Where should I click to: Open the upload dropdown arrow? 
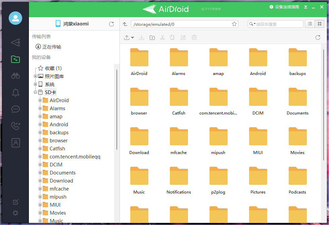[x=133, y=37]
